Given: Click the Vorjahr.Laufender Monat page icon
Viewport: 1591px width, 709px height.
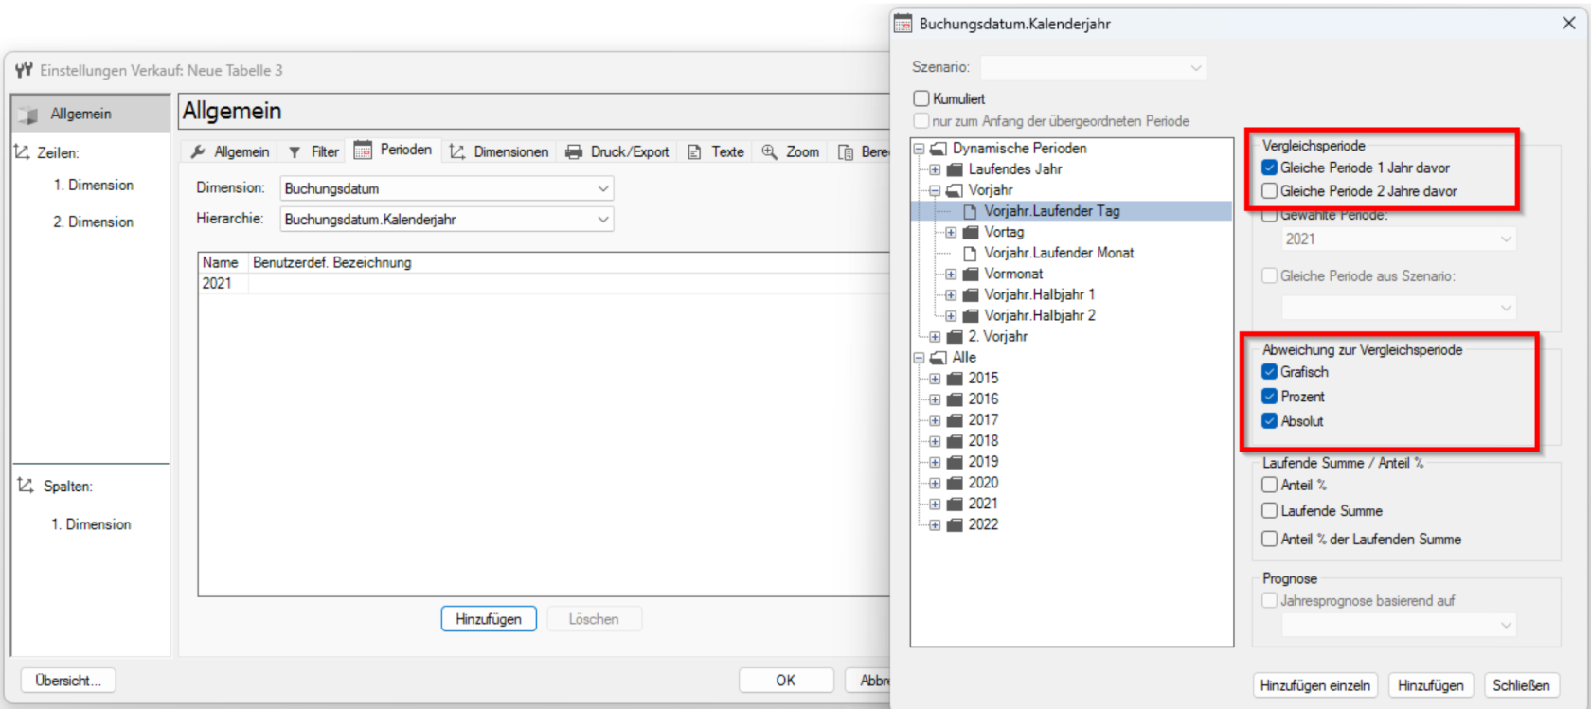Looking at the screenshot, I should pos(970,253).
